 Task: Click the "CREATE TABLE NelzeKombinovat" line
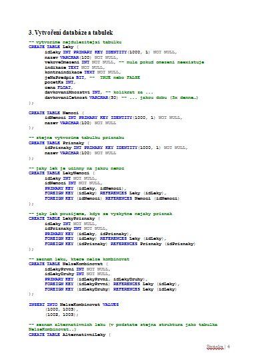(69, 264)
